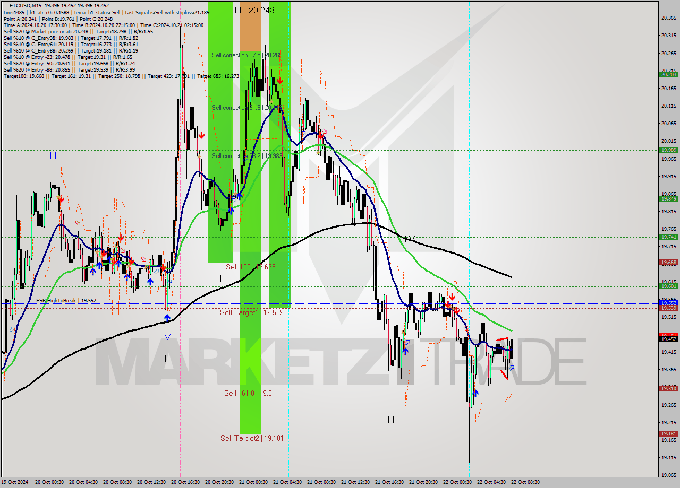Click the red 19.310 price tag
680x488 pixels.
668,388
